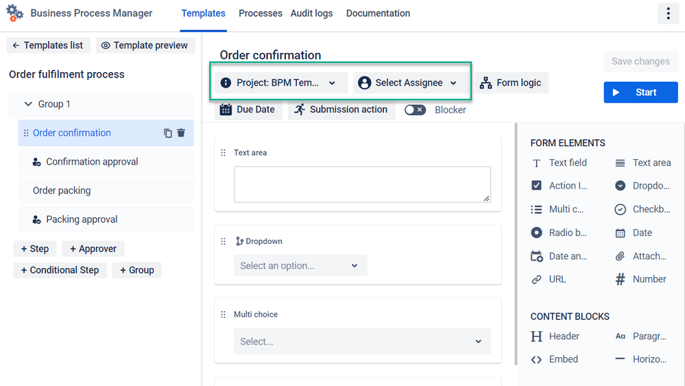Open the Select an option... dropdown
This screenshot has width=685, height=386.
click(x=300, y=265)
